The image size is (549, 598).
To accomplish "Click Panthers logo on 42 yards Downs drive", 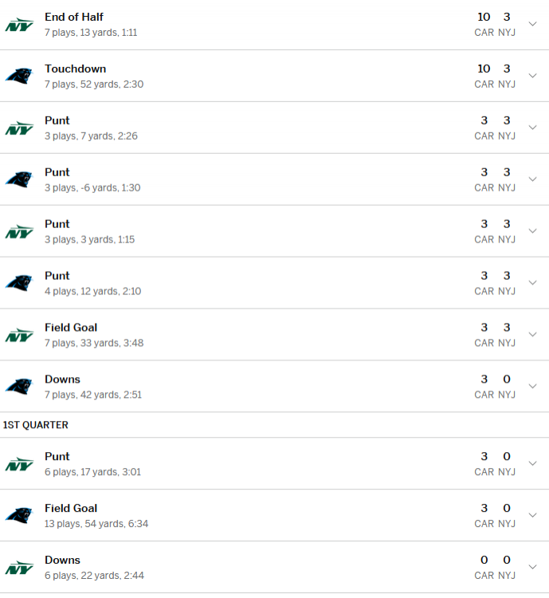I will [x=19, y=387].
